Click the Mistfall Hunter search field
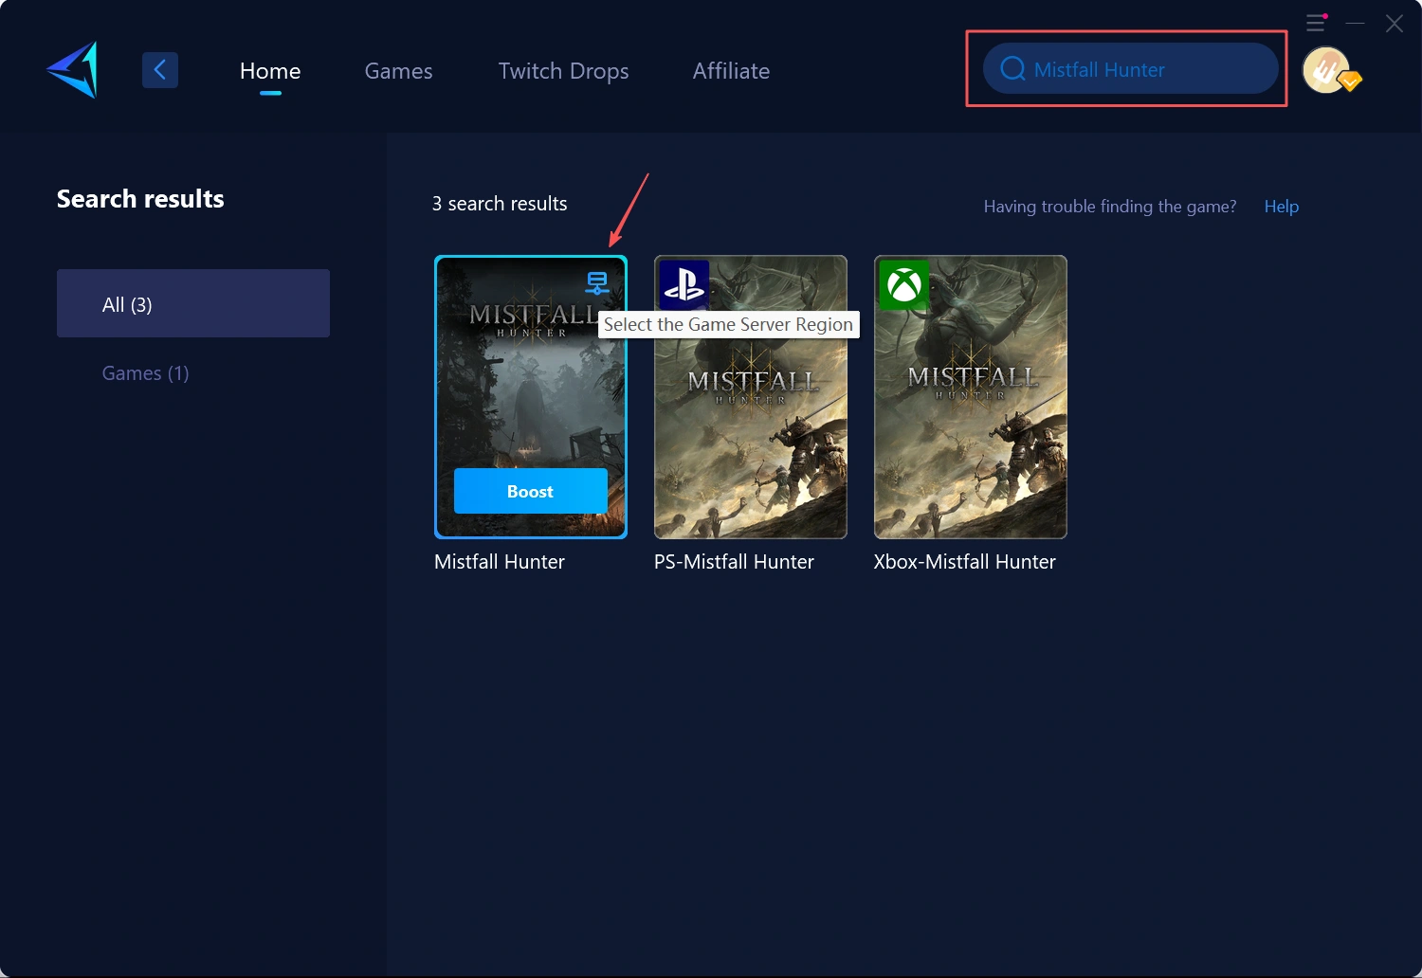Viewport: 1422px width, 978px height. point(1131,69)
